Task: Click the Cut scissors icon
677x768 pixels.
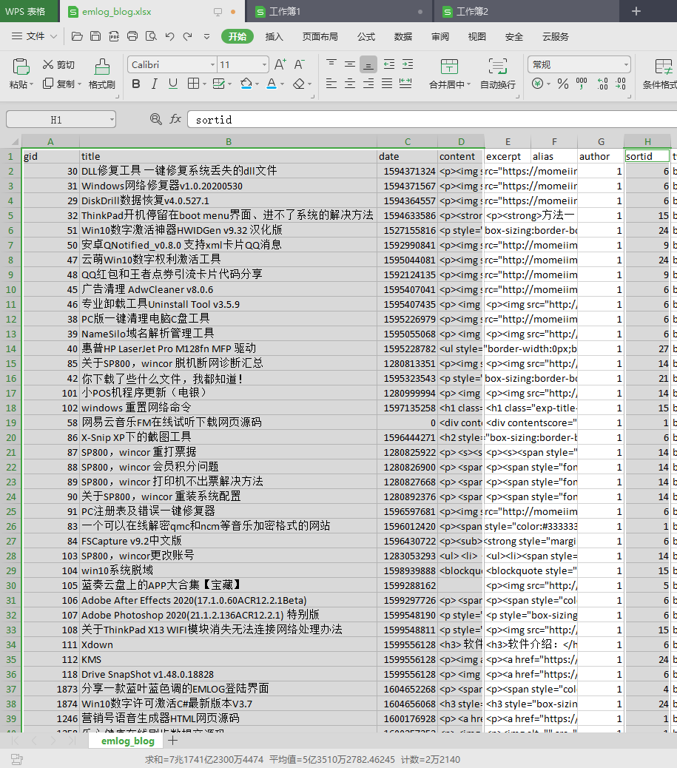Action: pyautogui.click(x=47, y=64)
